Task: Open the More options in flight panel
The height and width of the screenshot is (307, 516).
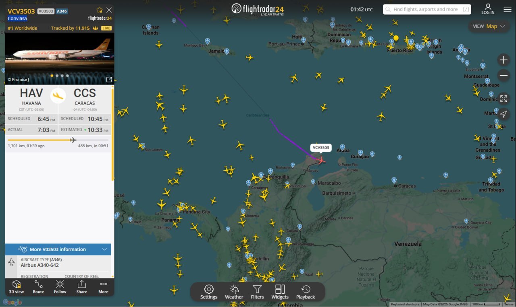Action: [103, 286]
